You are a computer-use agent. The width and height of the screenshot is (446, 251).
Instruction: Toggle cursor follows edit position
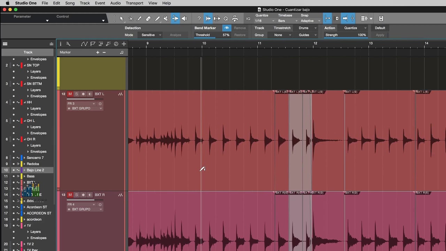pos(352,18)
